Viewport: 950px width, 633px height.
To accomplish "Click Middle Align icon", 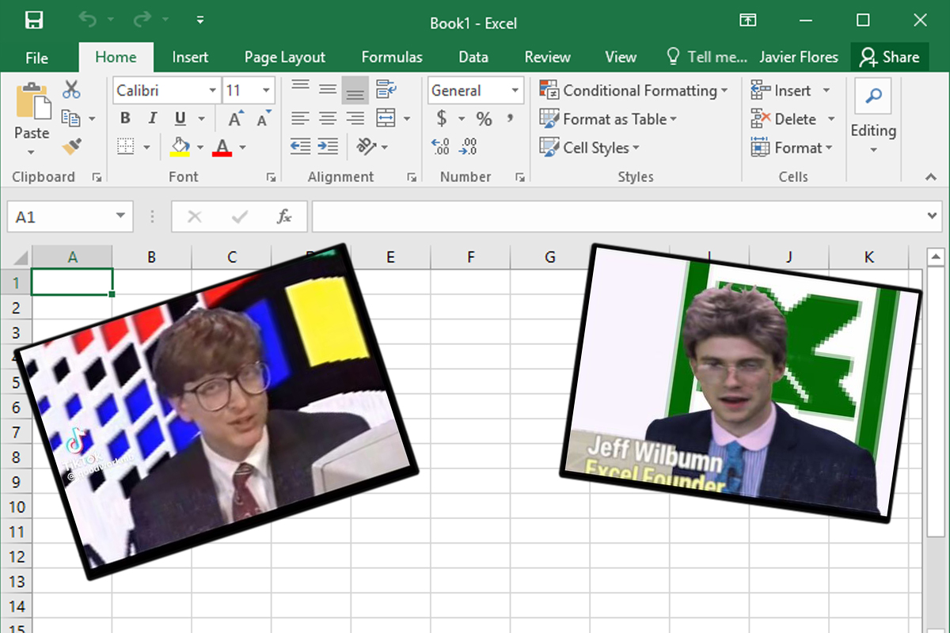I will pos(328,90).
